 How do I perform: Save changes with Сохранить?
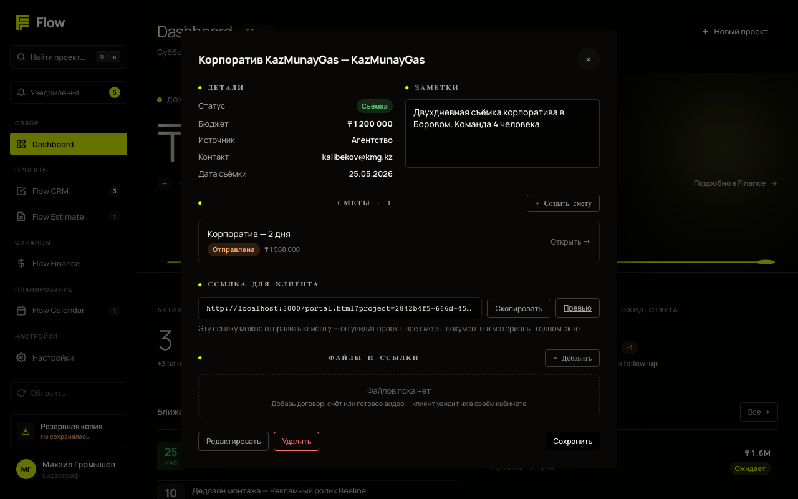pyautogui.click(x=572, y=441)
